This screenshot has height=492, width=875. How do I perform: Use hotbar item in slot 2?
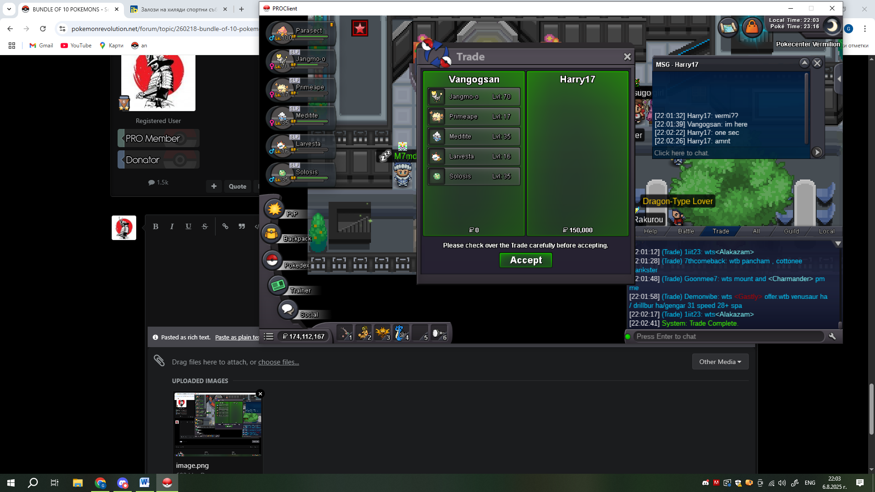click(x=364, y=333)
